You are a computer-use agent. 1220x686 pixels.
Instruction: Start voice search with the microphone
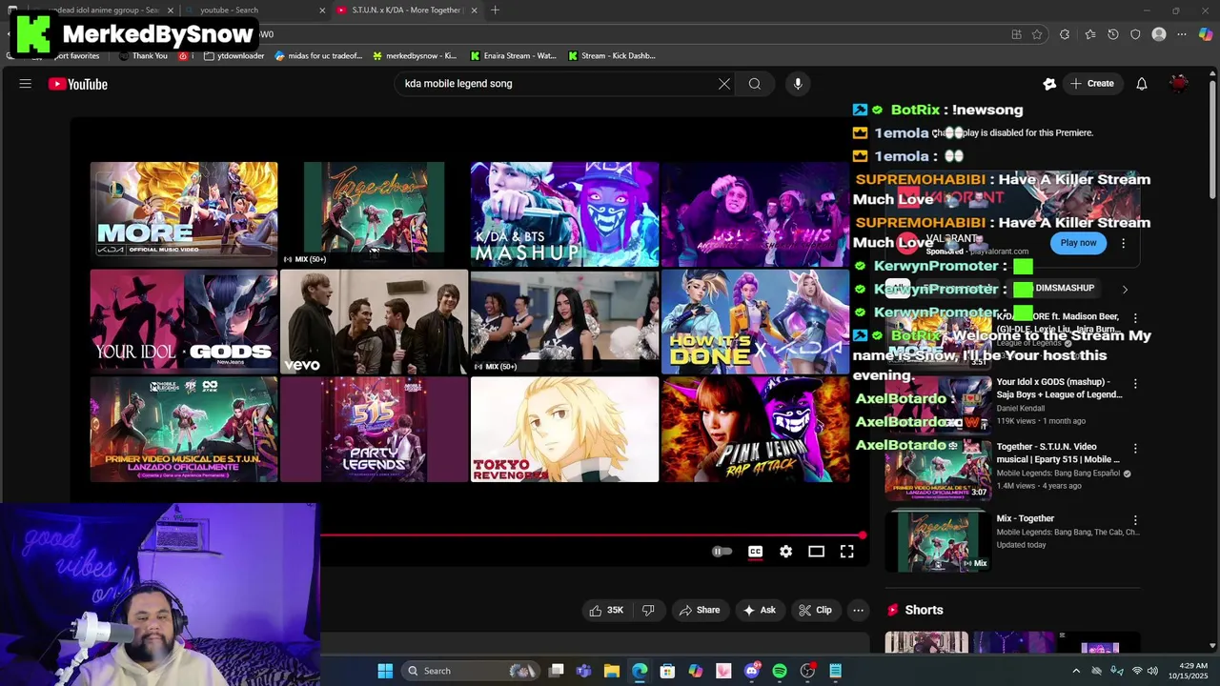[x=798, y=84]
